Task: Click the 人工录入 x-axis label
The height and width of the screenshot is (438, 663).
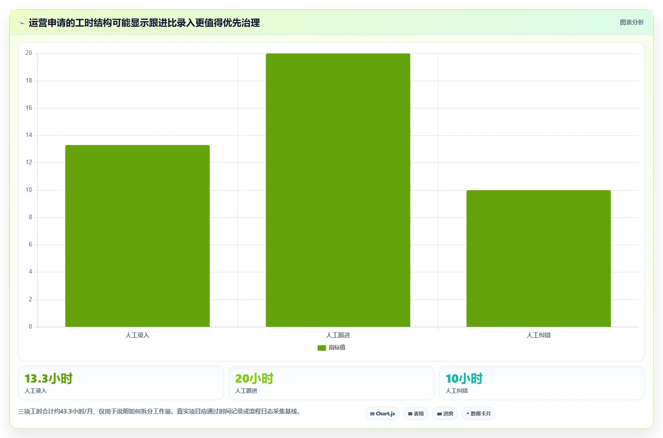Action: click(x=137, y=335)
